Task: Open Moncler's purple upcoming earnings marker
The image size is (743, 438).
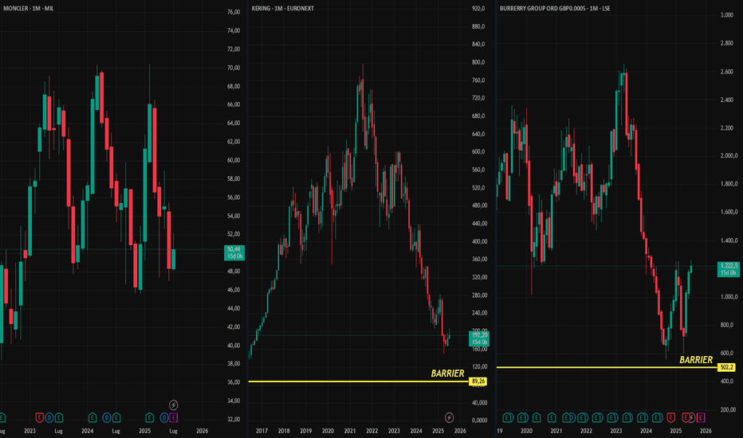Action: pyautogui.click(x=174, y=417)
